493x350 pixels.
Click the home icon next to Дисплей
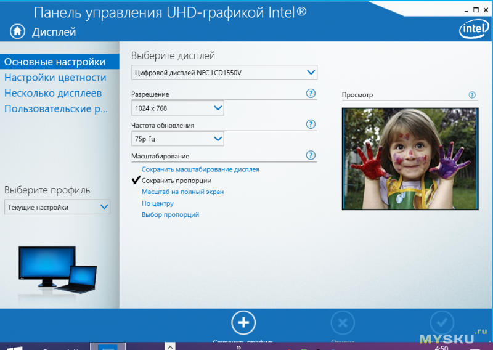(18, 31)
